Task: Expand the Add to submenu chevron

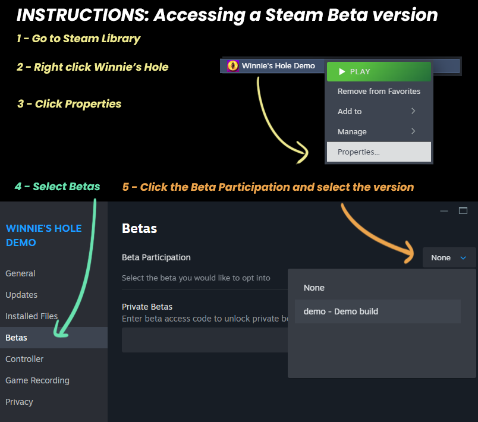Action: tap(413, 111)
